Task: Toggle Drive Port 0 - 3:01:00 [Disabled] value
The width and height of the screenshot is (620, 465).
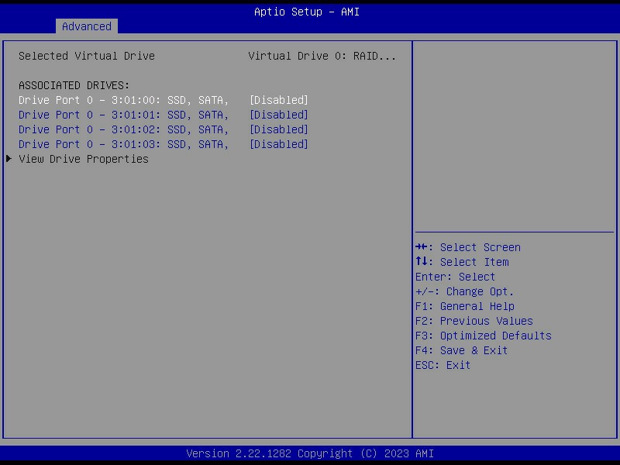Action: 279,100
